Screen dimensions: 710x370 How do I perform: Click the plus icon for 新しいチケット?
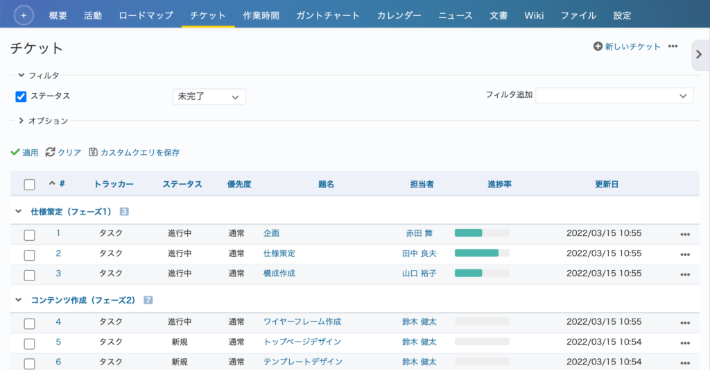click(x=598, y=47)
